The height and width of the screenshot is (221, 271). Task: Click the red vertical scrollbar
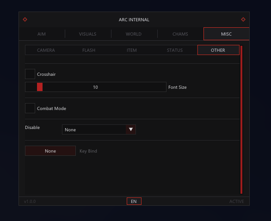tap(241, 120)
